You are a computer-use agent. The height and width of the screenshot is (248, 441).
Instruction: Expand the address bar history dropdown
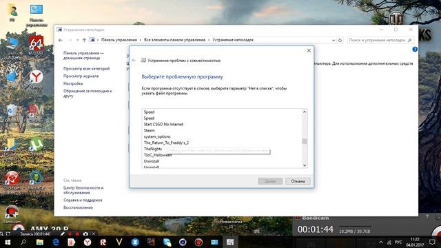(334, 40)
